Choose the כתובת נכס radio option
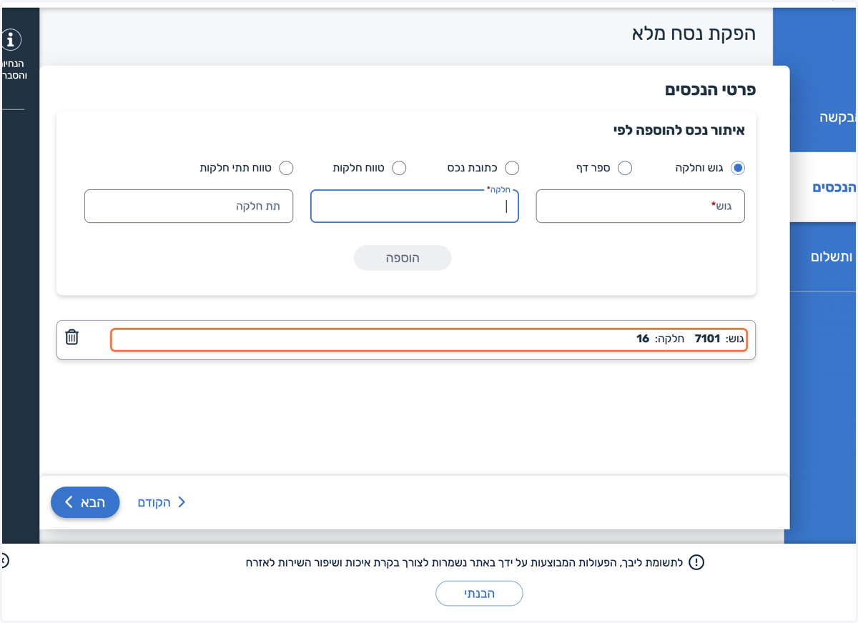 pyautogui.click(x=512, y=168)
